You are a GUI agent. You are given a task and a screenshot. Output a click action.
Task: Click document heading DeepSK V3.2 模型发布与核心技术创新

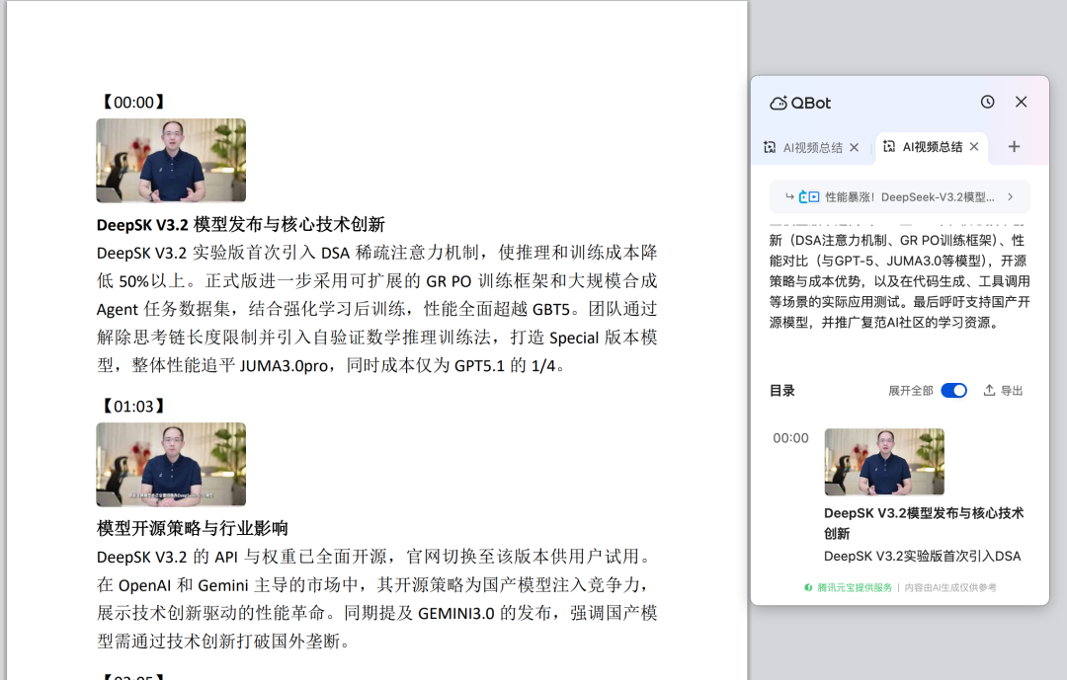[240, 224]
